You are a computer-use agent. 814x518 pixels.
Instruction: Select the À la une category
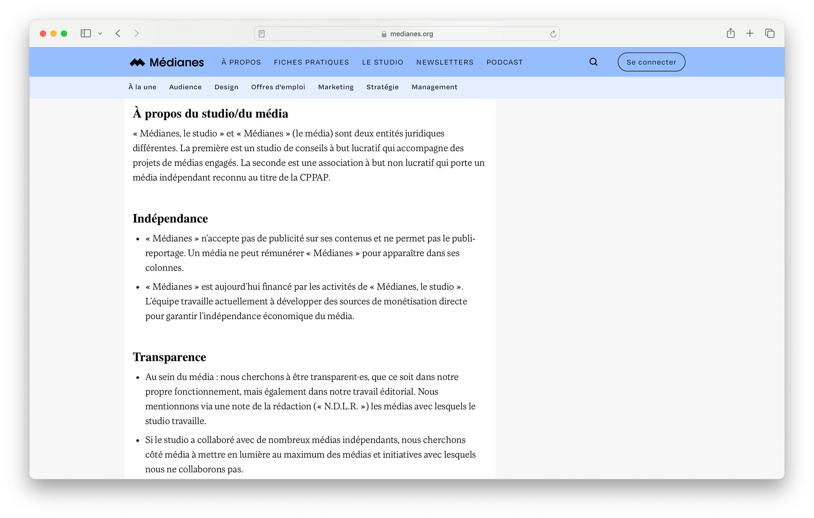point(142,87)
